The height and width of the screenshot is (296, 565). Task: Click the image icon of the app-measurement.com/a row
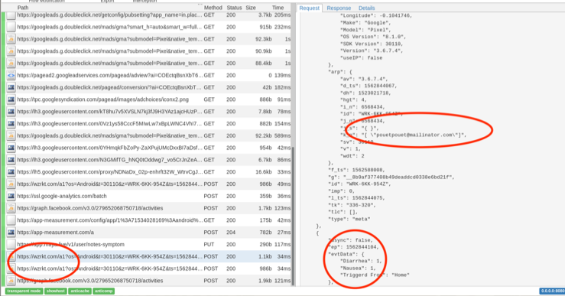[x=11, y=233]
